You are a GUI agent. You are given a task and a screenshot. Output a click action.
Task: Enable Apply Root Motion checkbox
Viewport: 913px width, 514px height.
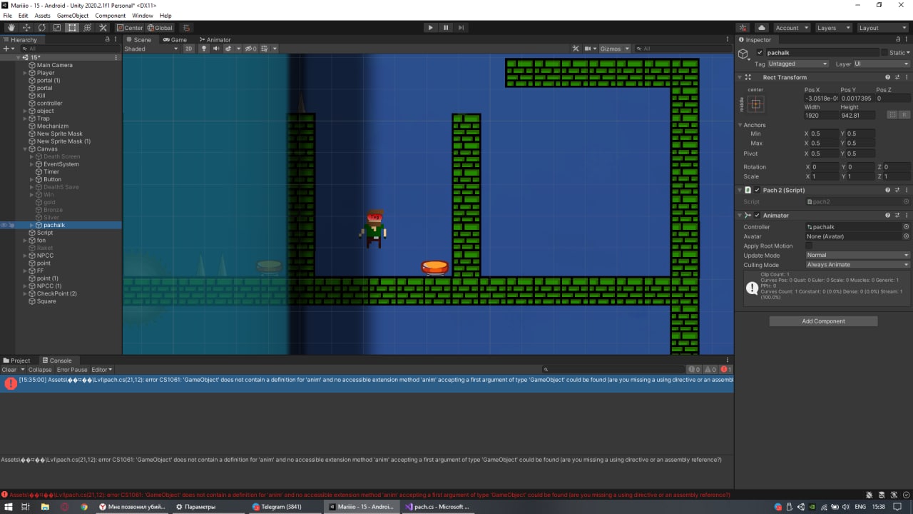pos(809,246)
